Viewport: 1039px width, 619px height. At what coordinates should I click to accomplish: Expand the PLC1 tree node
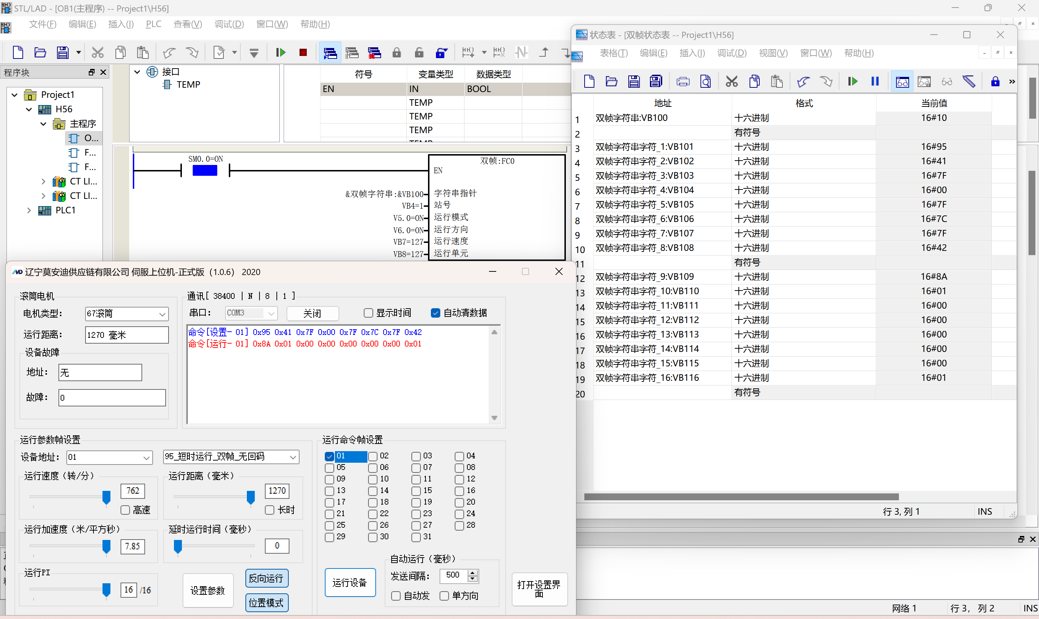coord(29,210)
